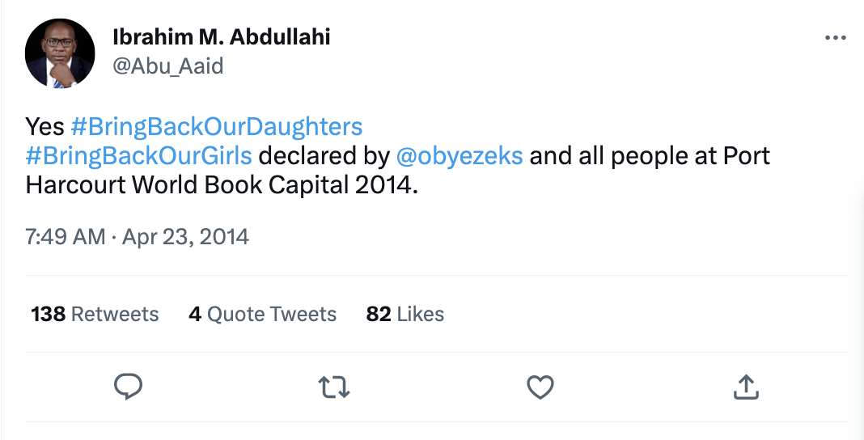Screen dimensions: 864x440
Task: Click the text "and all people at Port"
Action: tap(650, 155)
